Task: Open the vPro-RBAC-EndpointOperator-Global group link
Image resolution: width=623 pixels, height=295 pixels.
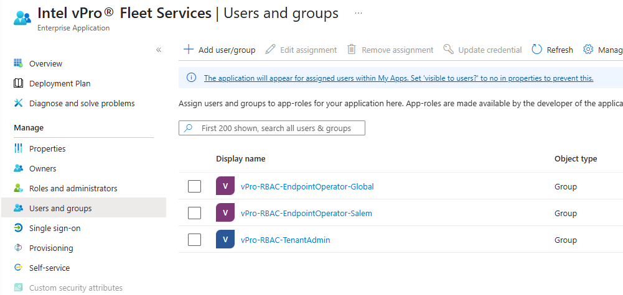Action: click(307, 186)
